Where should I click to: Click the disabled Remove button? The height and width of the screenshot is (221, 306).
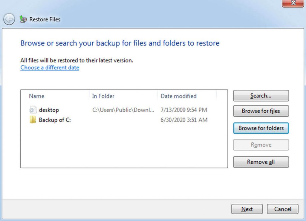(261, 145)
